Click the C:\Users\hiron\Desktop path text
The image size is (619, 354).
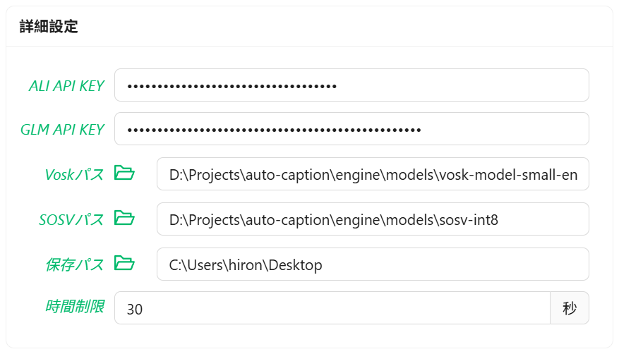click(246, 265)
